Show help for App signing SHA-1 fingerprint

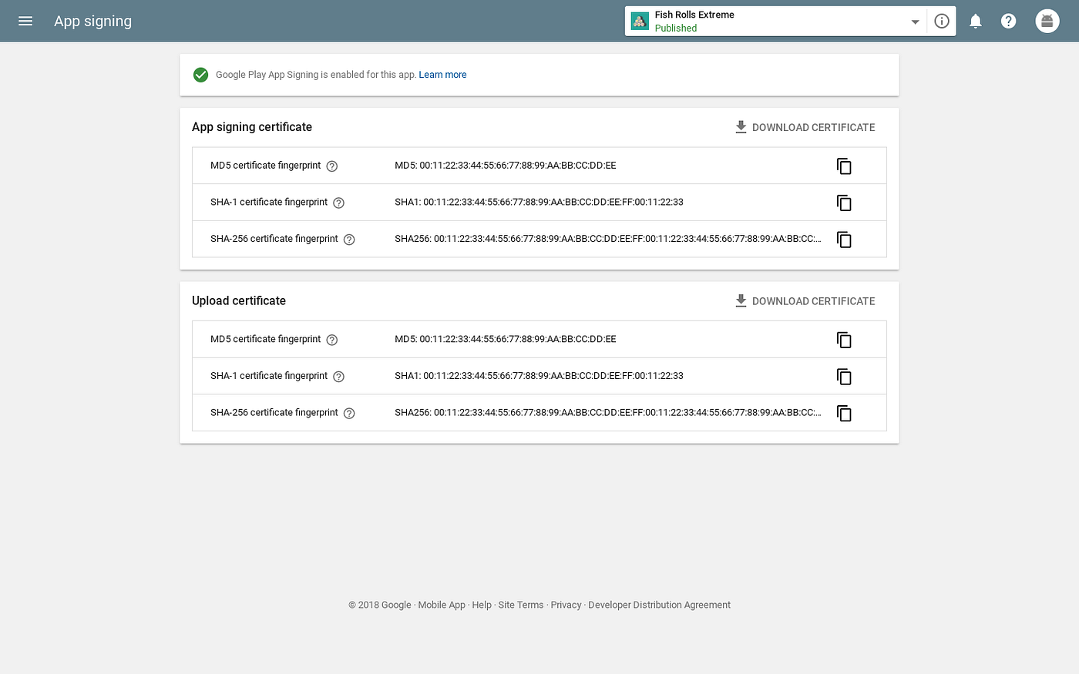point(338,203)
